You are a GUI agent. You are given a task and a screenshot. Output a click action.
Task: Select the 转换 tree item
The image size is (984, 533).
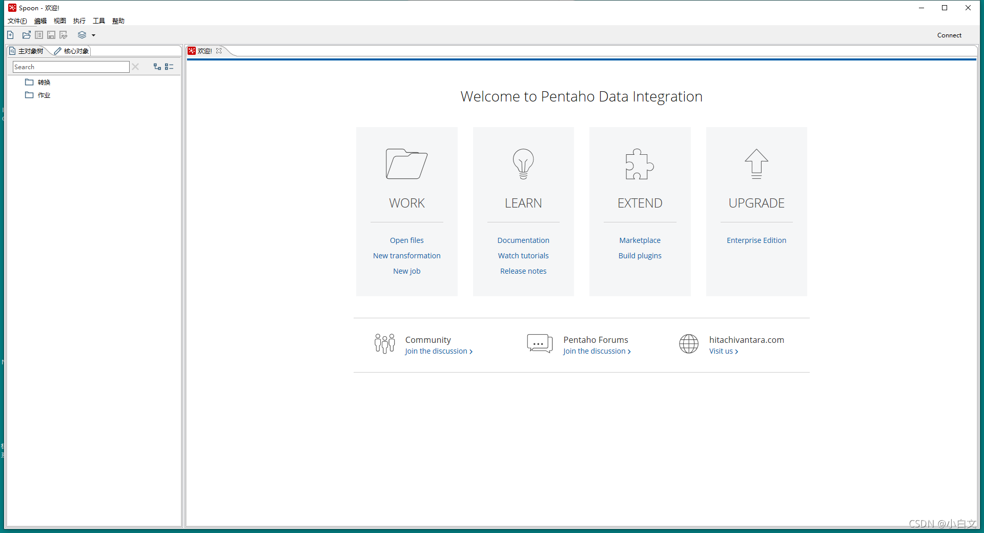pyautogui.click(x=44, y=82)
